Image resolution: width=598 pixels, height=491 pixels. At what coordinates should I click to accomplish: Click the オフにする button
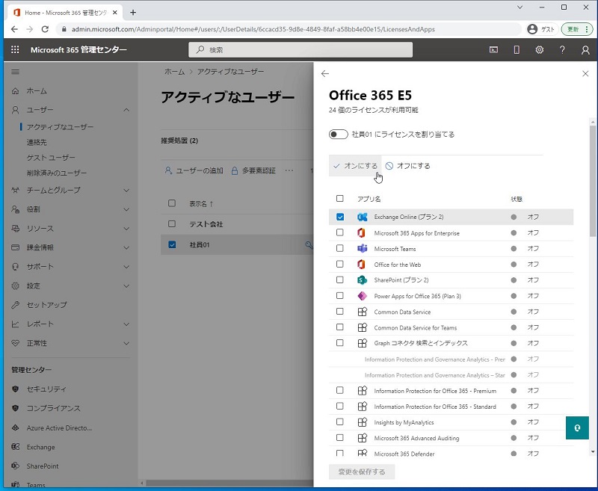[408, 166]
